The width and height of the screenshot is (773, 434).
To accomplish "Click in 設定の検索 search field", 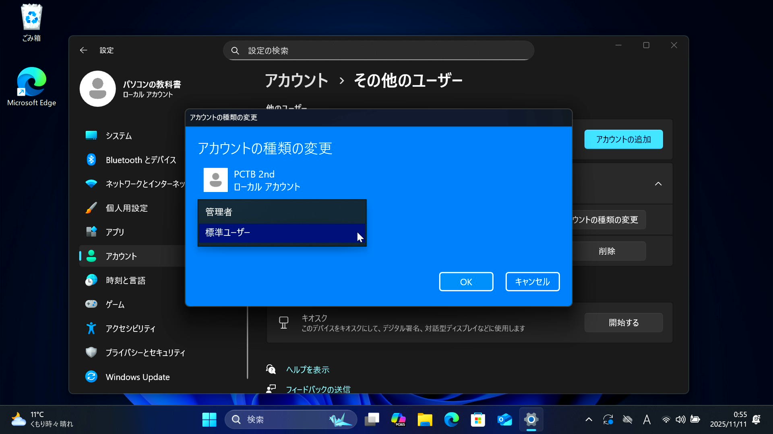I will (378, 51).
